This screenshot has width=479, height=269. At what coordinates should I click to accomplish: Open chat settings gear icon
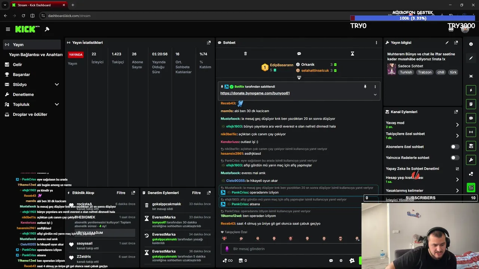point(341,260)
